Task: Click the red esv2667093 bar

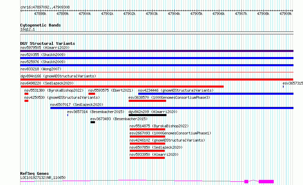Action: click(147, 136)
